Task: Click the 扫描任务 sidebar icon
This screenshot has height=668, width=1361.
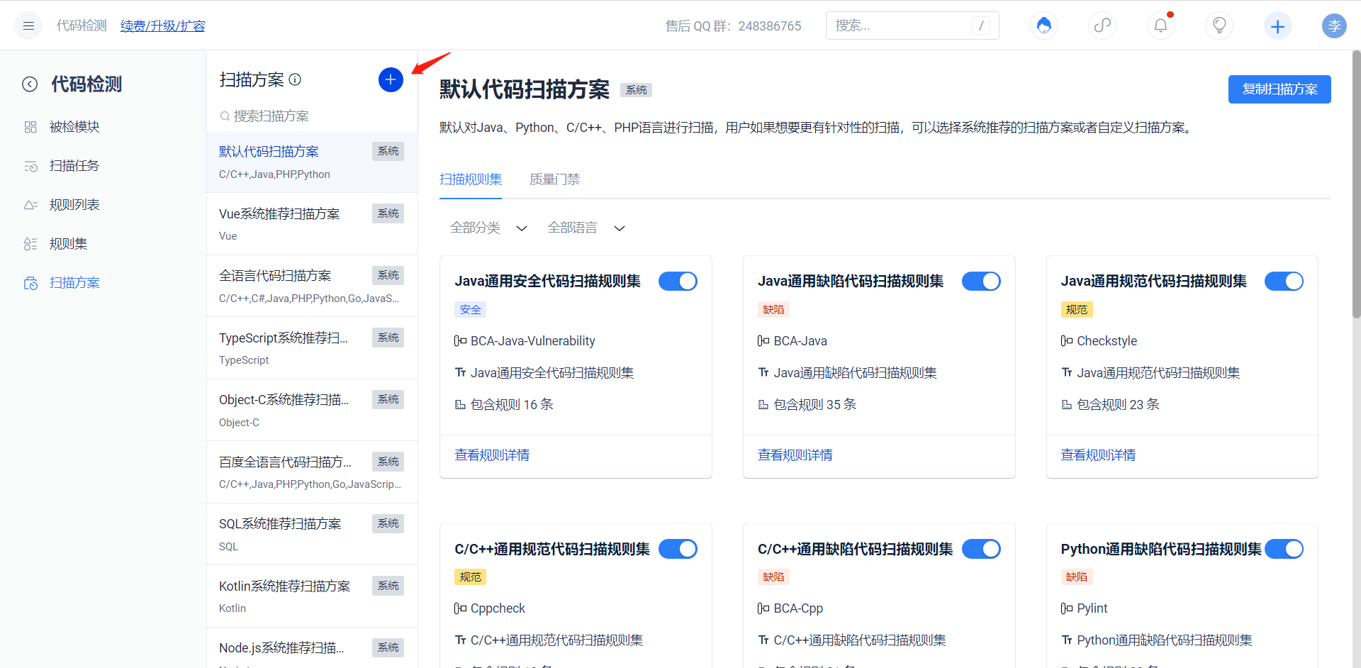Action: tap(30, 166)
